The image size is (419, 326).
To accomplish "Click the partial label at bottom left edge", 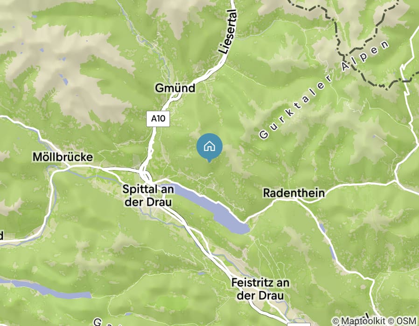I will pyautogui.click(x=1, y=236).
